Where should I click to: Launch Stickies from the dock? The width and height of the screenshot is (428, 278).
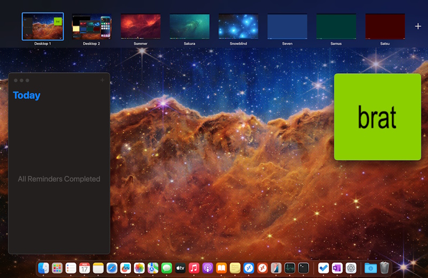point(235,268)
